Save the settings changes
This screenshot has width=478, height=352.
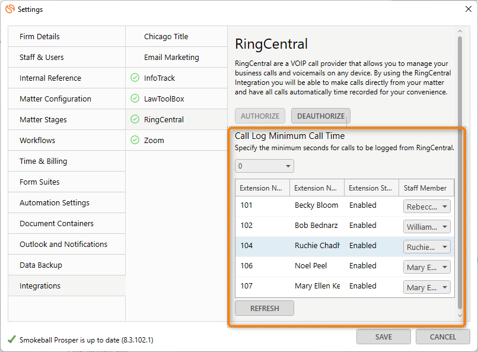click(x=384, y=337)
